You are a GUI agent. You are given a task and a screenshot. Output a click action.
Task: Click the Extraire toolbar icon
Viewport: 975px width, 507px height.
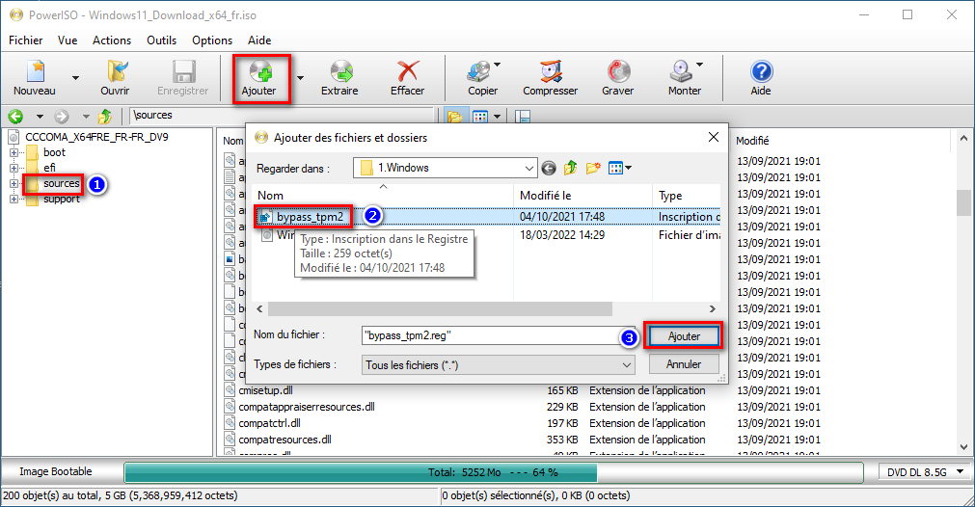tap(339, 72)
